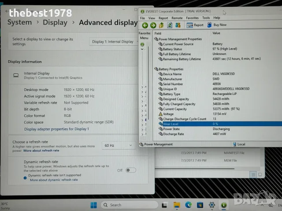Image resolution: width=282 pixels, height=211 pixels.
Task: Open the 60 Hz refresh rate dropdown
Action: coord(119,146)
